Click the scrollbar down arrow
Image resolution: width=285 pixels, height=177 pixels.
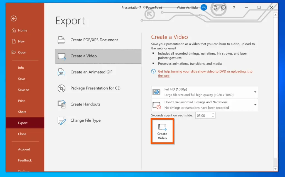pos(276,169)
